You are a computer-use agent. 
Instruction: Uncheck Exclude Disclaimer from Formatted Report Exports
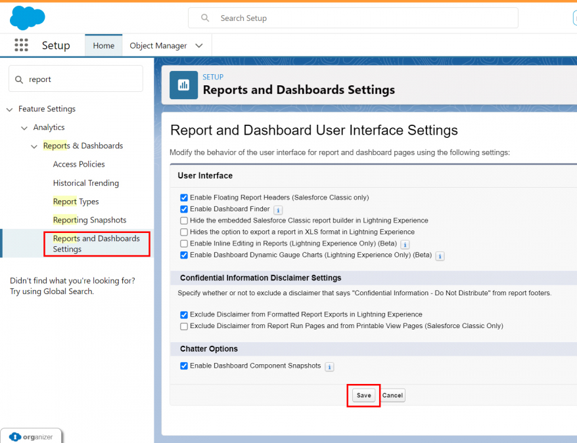[x=184, y=314]
